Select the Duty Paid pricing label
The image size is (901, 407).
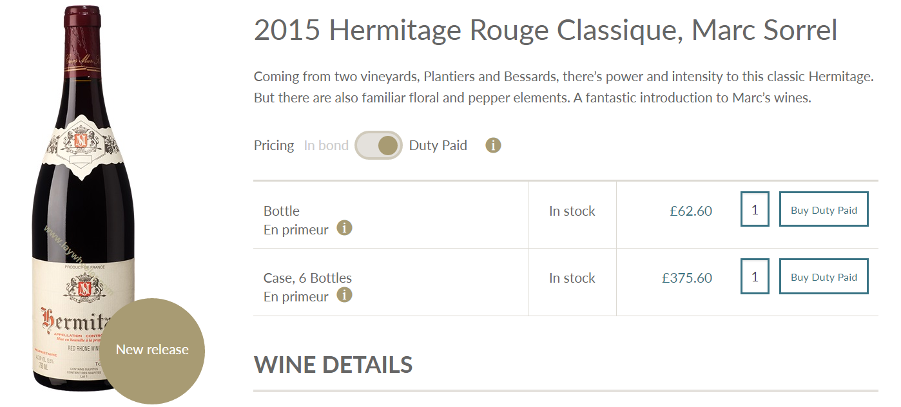438,146
